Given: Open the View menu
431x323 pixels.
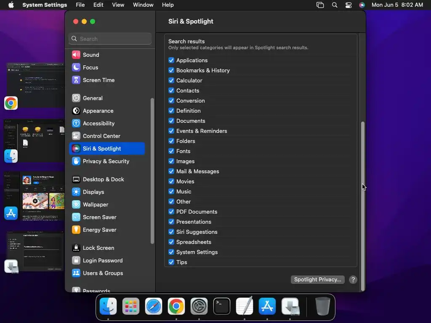Looking at the screenshot, I should coord(118,5).
